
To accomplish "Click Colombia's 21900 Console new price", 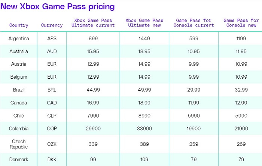I will pyautogui.click(x=240, y=128).
